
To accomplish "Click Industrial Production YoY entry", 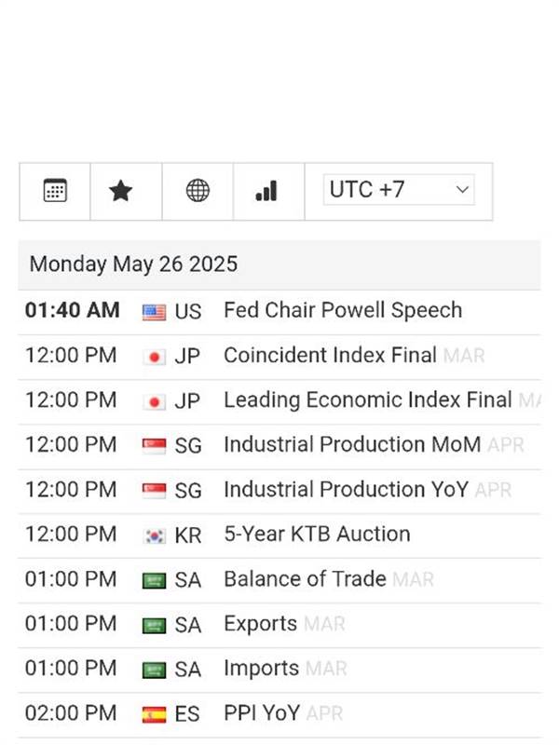I will [x=346, y=490].
